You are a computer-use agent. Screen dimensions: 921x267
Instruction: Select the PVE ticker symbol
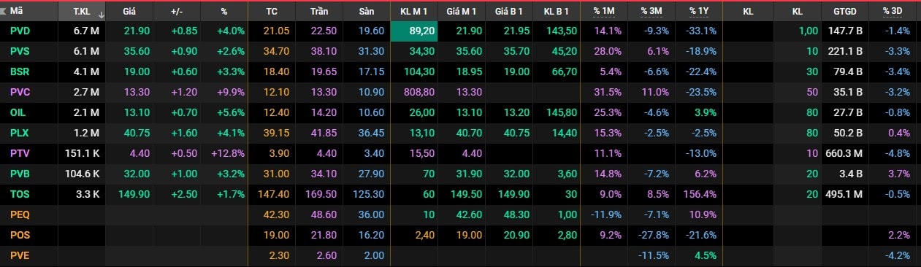point(20,256)
